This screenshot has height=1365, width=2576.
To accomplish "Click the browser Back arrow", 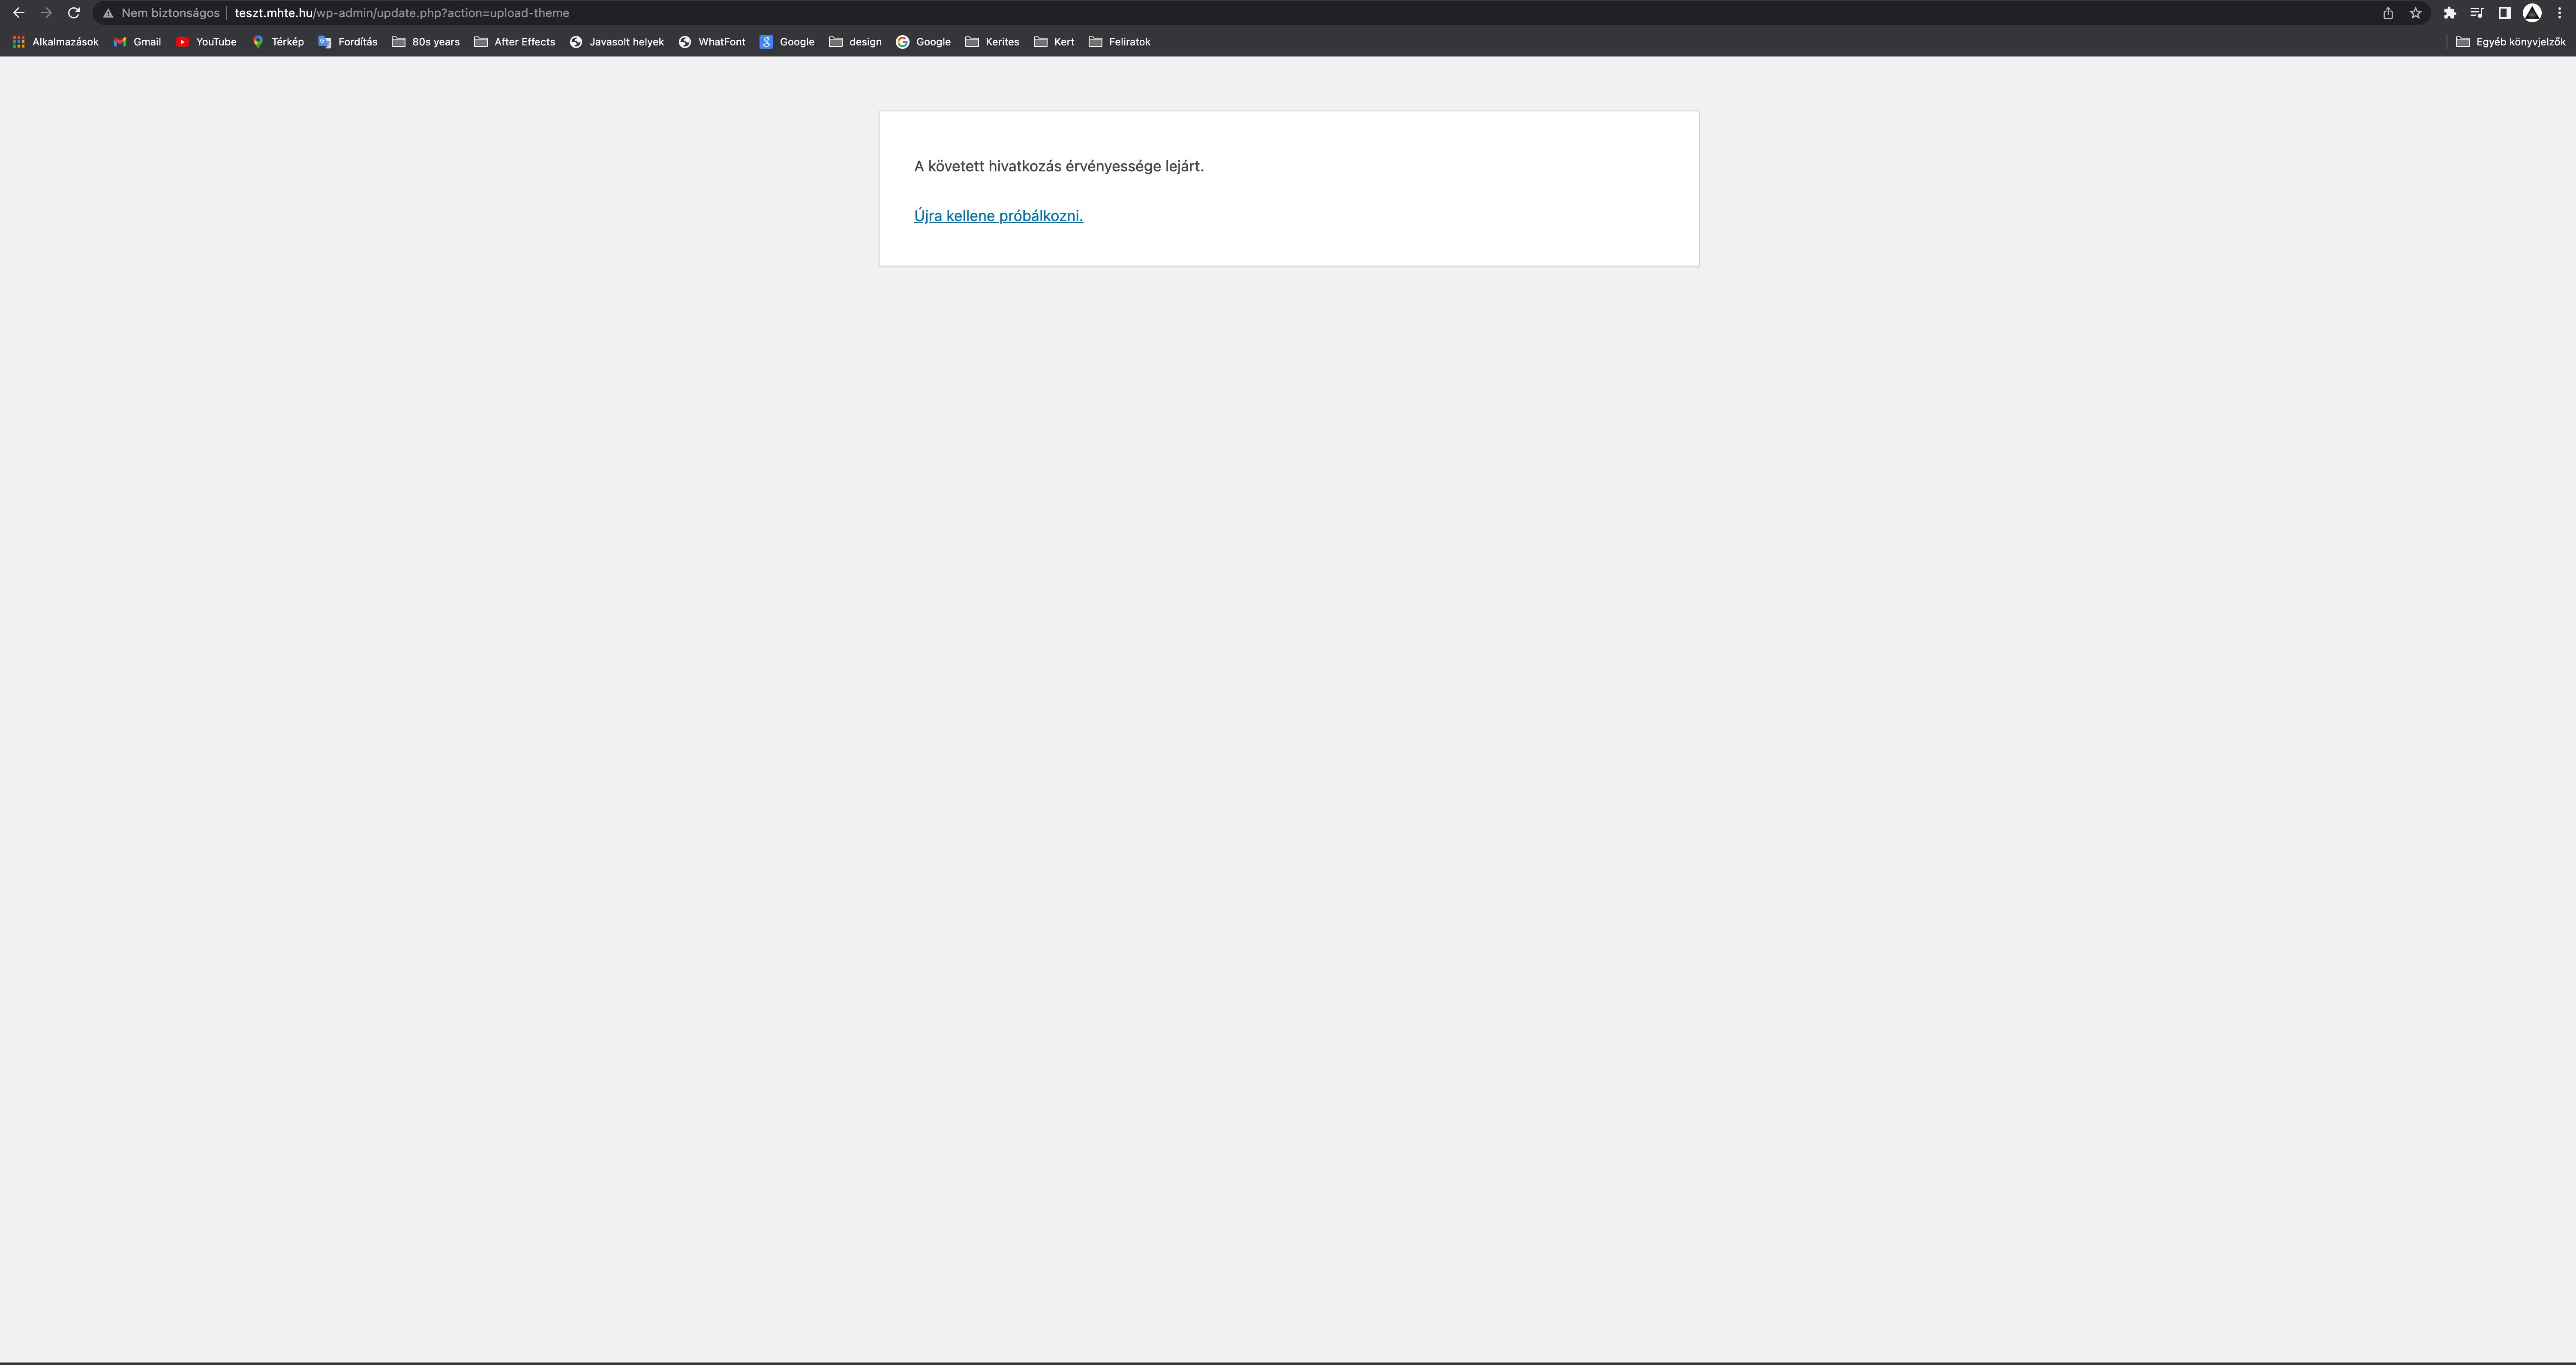I will point(18,13).
